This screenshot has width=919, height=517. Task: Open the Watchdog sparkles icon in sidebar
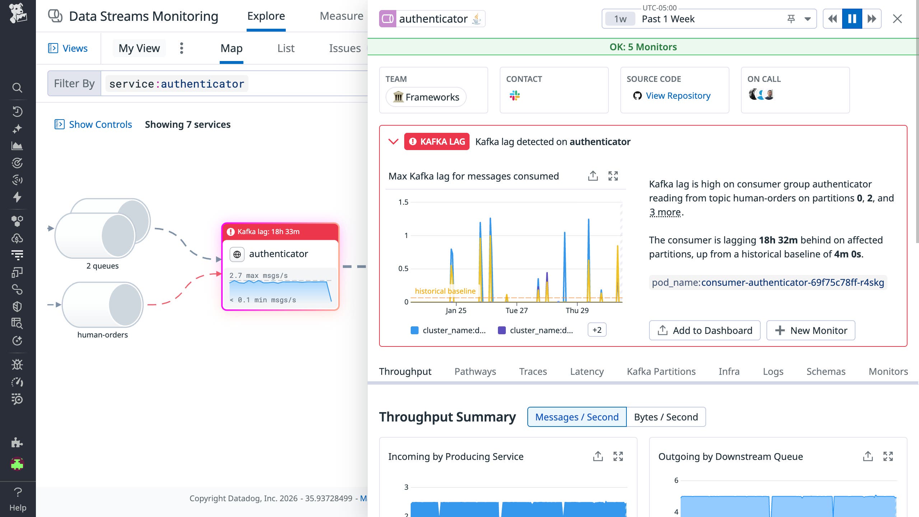(x=18, y=128)
